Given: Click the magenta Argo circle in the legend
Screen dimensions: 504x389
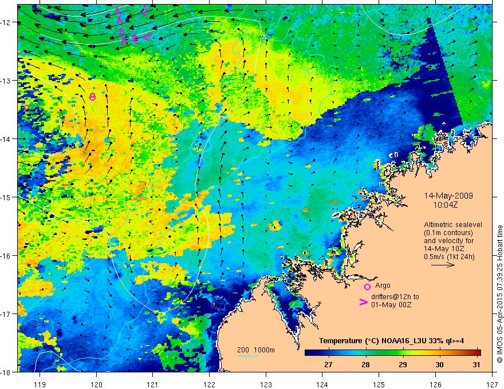Looking at the screenshot, I should (367, 287).
